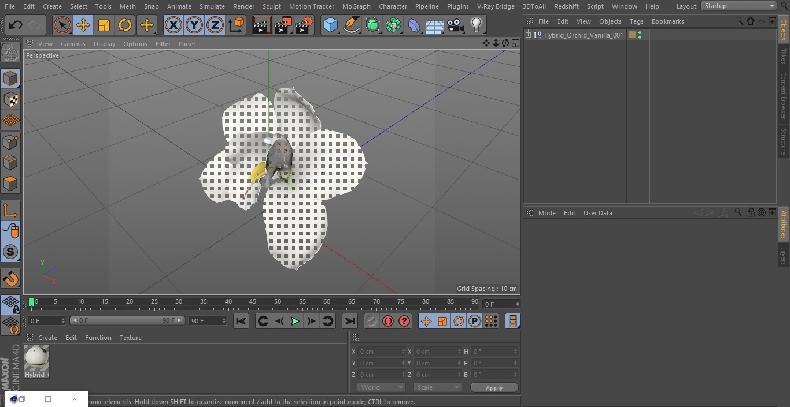This screenshot has width=790, height=407.
Task: Select the Hybrid material thumbnail
Action: click(36, 359)
